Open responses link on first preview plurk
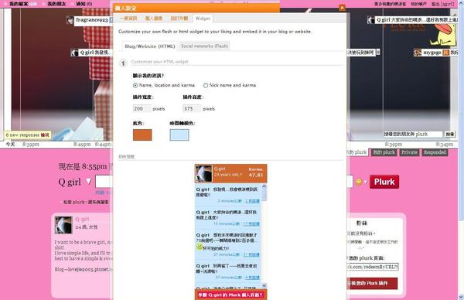The height and width of the screenshot is (300, 464). click(x=252, y=201)
